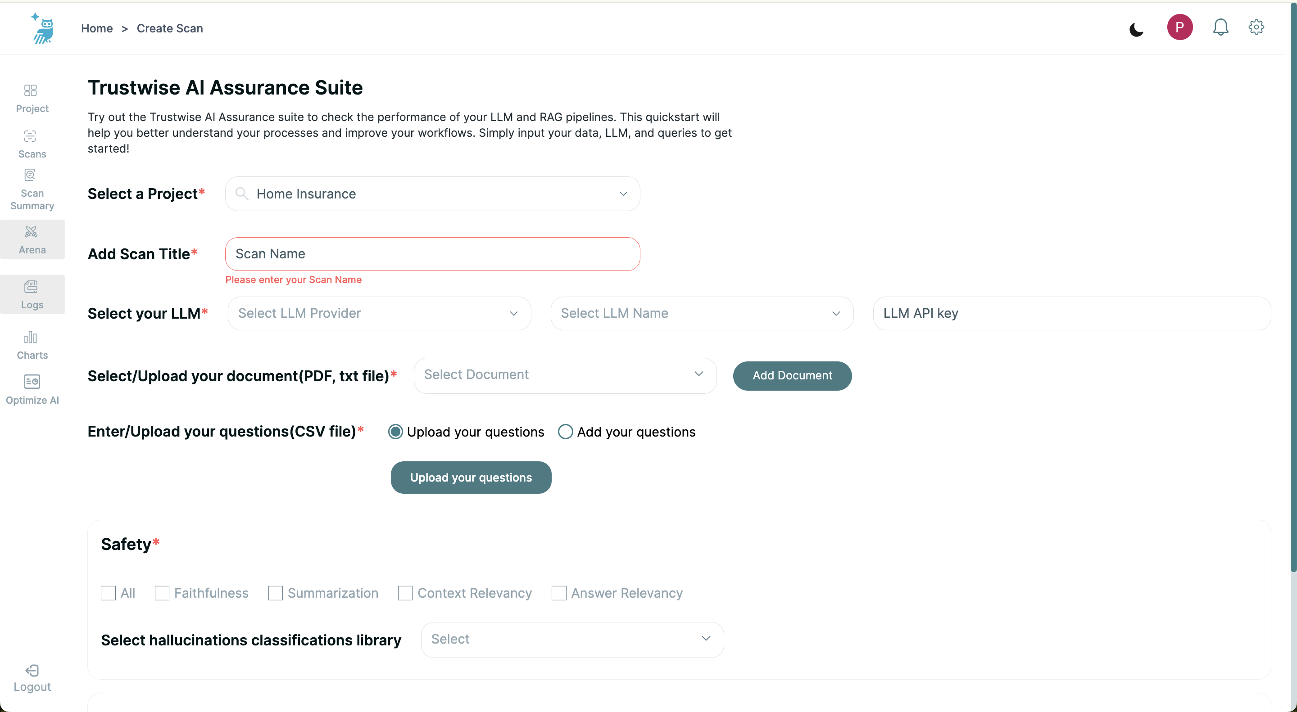Toggle dark mode moon icon

click(1136, 29)
